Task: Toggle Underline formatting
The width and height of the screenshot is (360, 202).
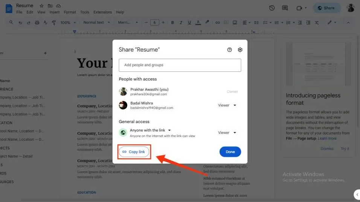Action: (x=189, y=23)
